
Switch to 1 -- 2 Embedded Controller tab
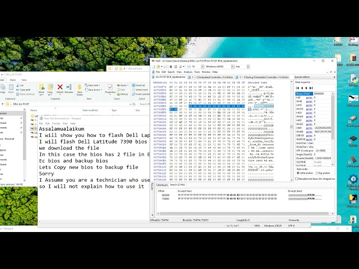pyautogui.click(x=211, y=77)
